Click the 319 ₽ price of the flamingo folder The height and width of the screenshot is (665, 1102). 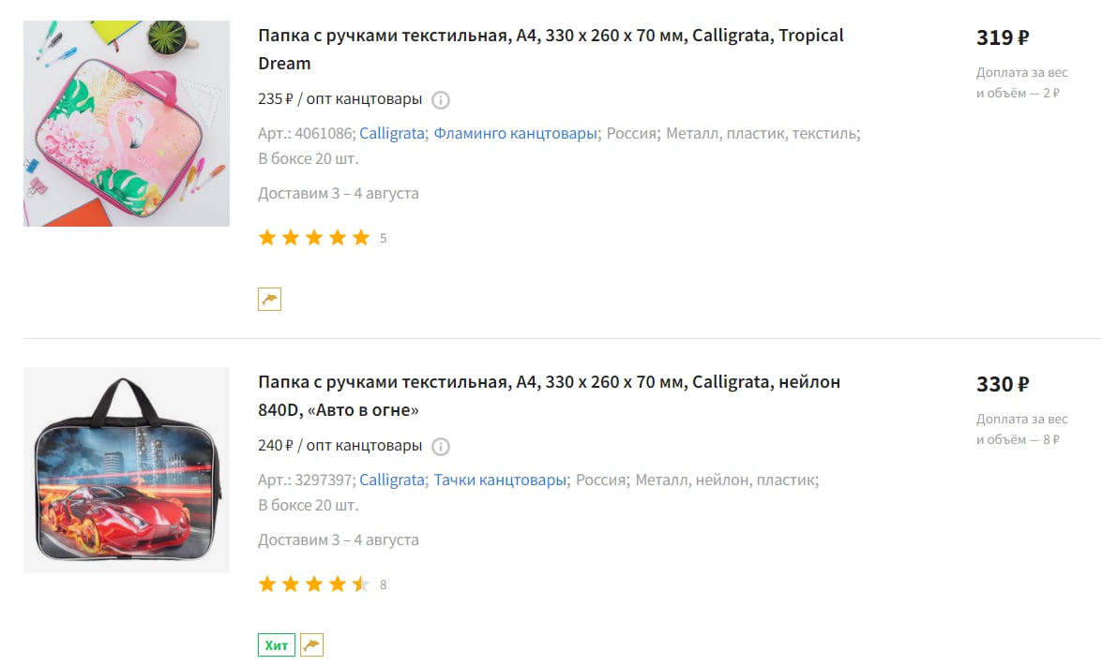pos(1003,37)
